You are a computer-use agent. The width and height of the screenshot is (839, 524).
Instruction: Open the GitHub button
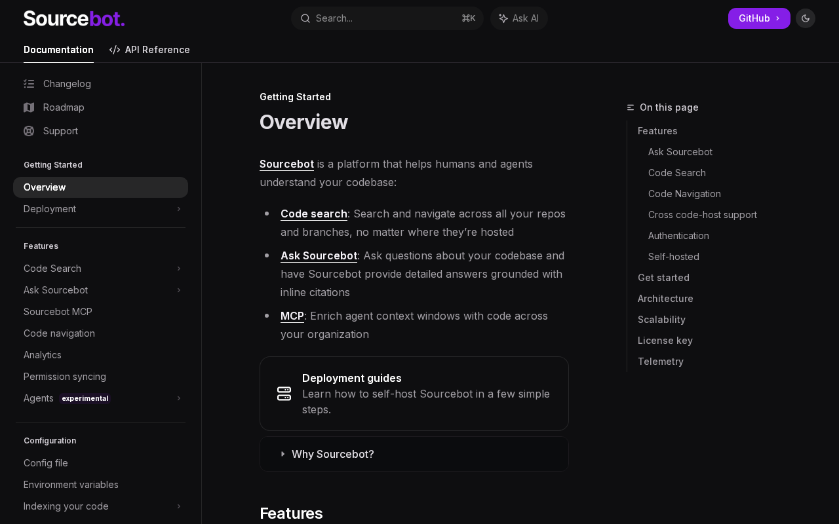pos(758,18)
